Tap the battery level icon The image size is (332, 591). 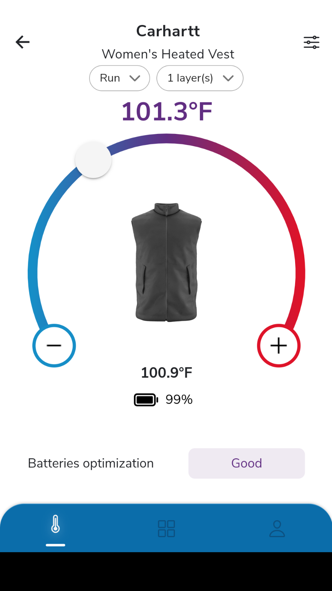146,400
